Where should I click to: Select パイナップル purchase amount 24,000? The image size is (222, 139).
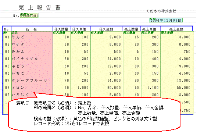coord(114,59)
